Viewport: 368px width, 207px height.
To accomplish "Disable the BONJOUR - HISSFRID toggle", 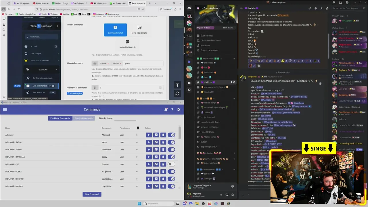I will click(171, 179).
